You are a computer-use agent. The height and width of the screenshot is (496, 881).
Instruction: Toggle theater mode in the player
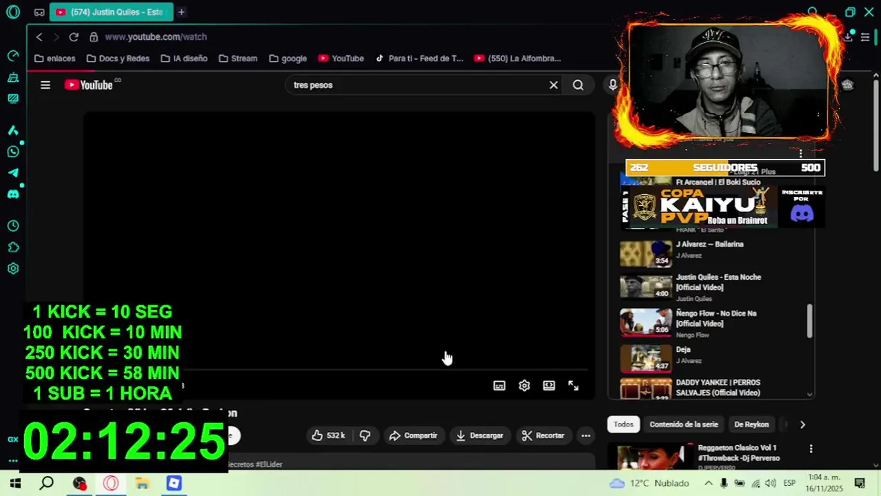[549, 386]
